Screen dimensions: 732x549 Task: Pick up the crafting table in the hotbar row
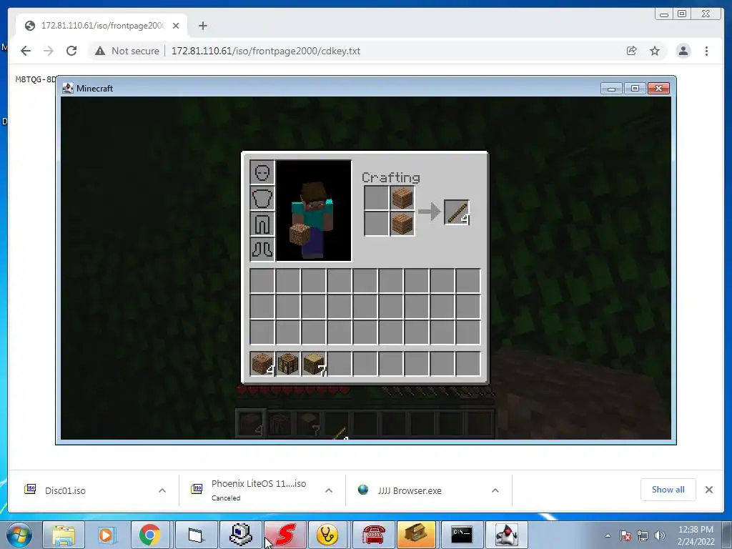287,364
